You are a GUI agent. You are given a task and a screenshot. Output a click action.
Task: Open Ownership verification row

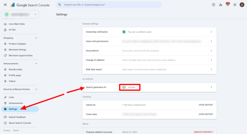coord(150,32)
